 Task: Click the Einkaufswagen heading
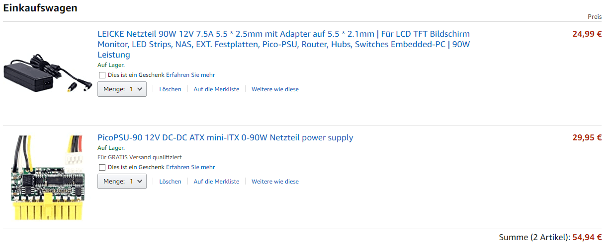point(40,8)
